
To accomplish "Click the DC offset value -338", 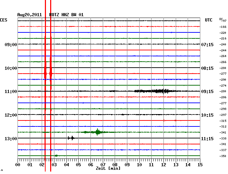I will point(223,138).
